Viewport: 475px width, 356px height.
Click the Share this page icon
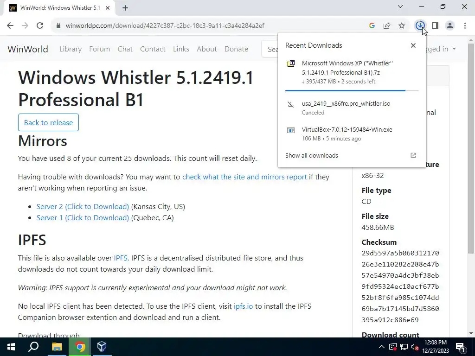pos(387,25)
